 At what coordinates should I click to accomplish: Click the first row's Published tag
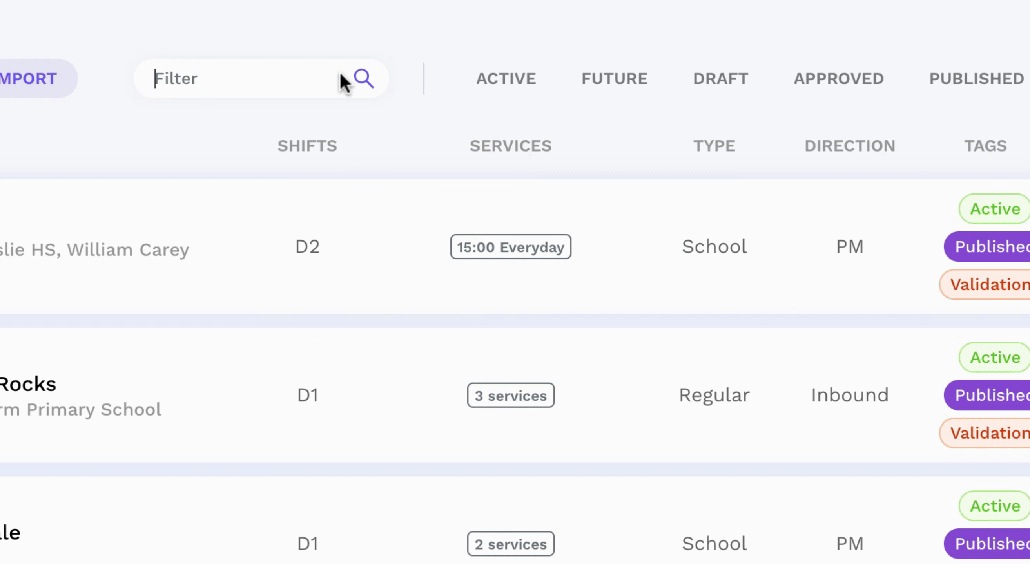tap(987, 247)
